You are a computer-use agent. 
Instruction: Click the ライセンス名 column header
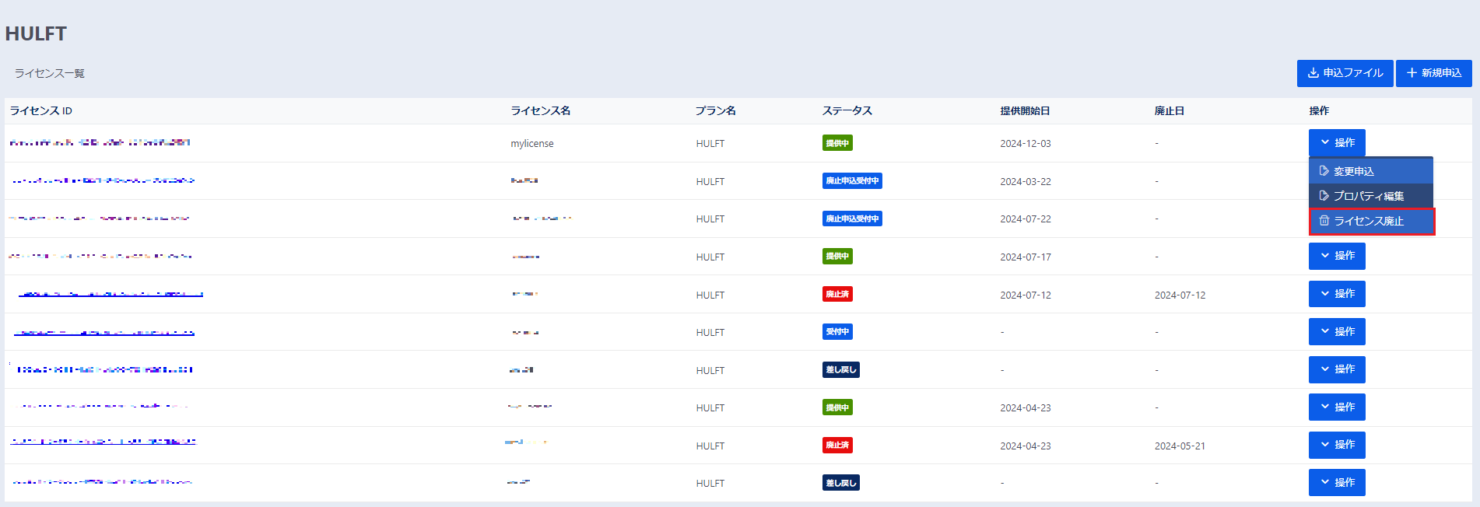(x=541, y=111)
